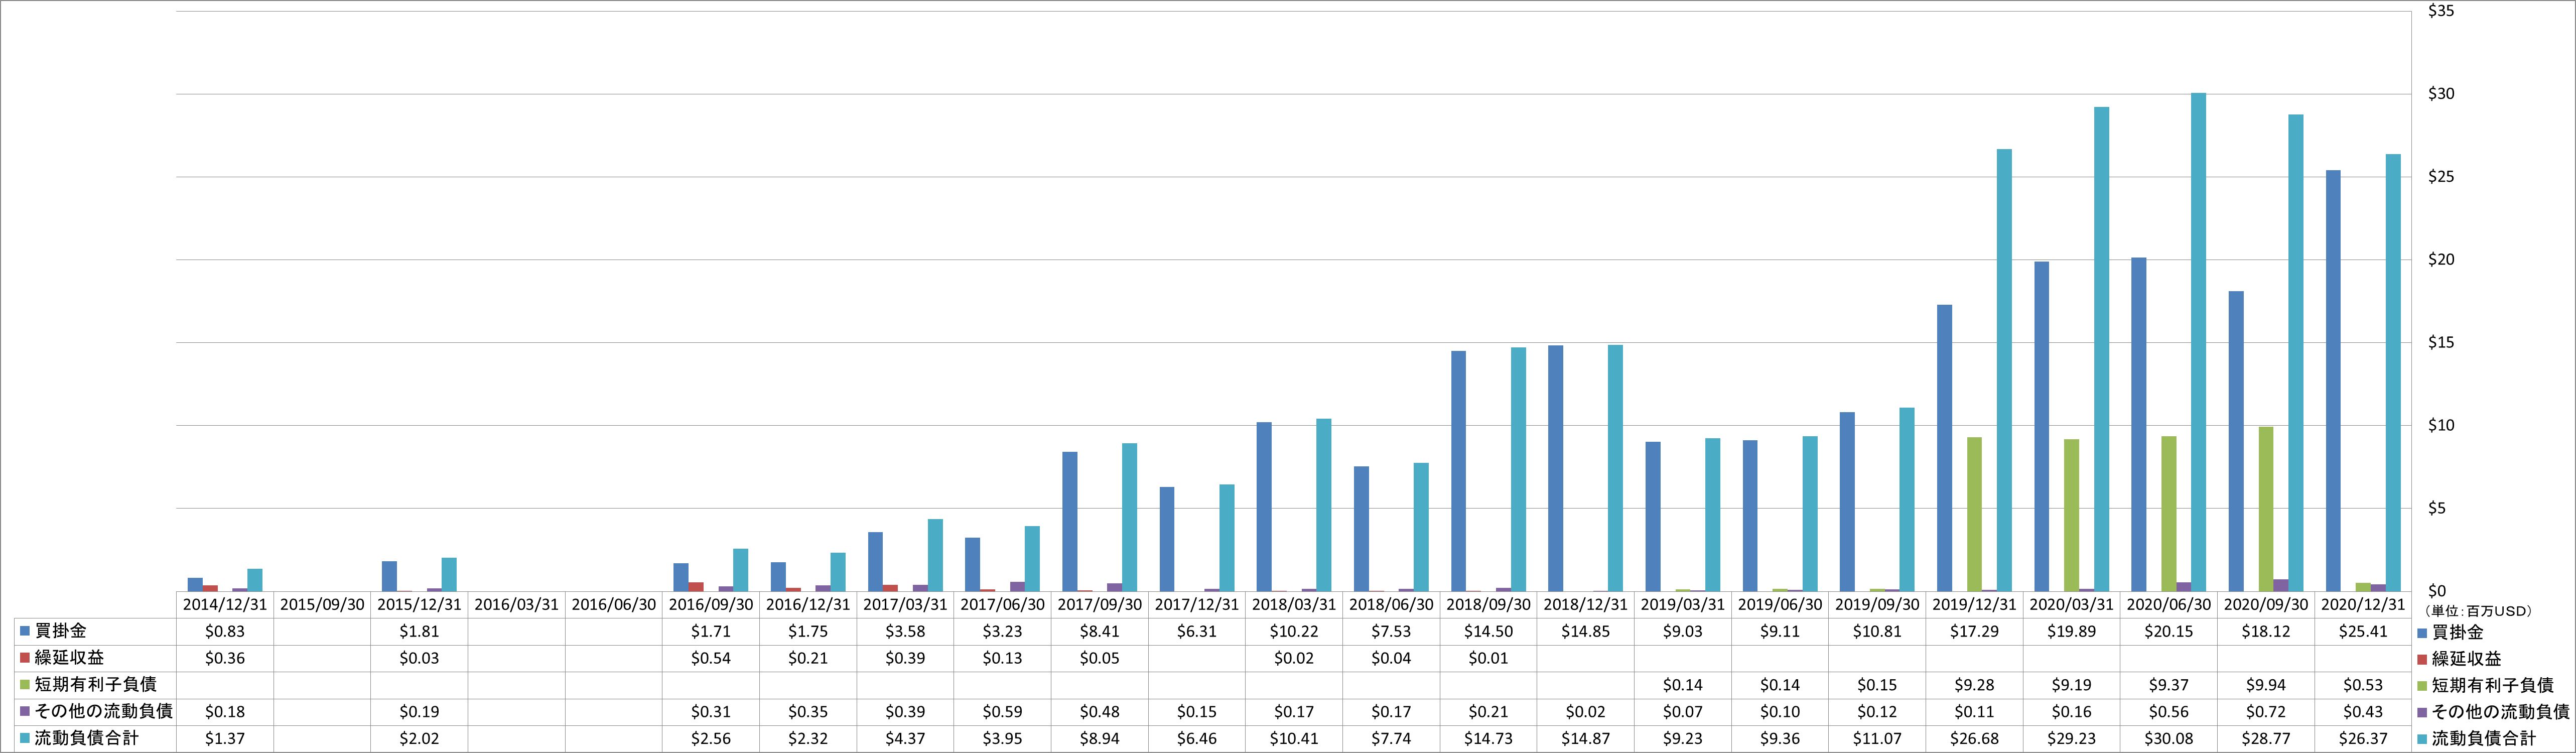Click the blue 買掛金 swatch in the table row header
2576x753 pixels.
[x=25, y=632]
